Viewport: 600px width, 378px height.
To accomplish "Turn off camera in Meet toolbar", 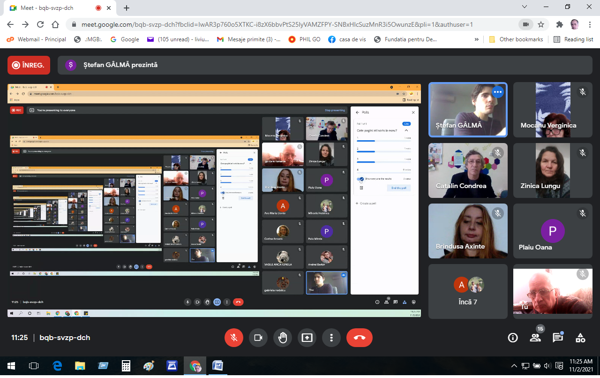I will point(258,338).
